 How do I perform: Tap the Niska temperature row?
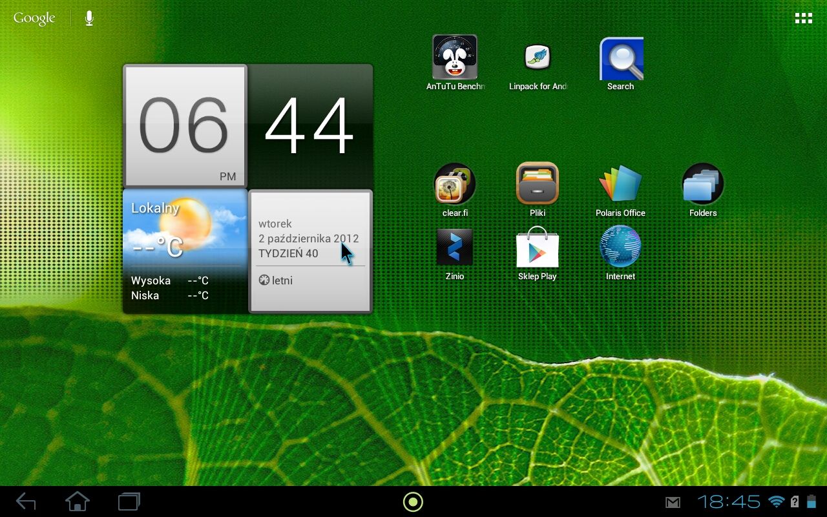tap(170, 295)
